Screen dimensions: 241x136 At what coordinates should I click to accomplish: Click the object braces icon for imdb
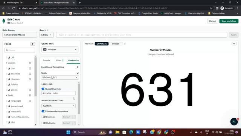click(30, 95)
